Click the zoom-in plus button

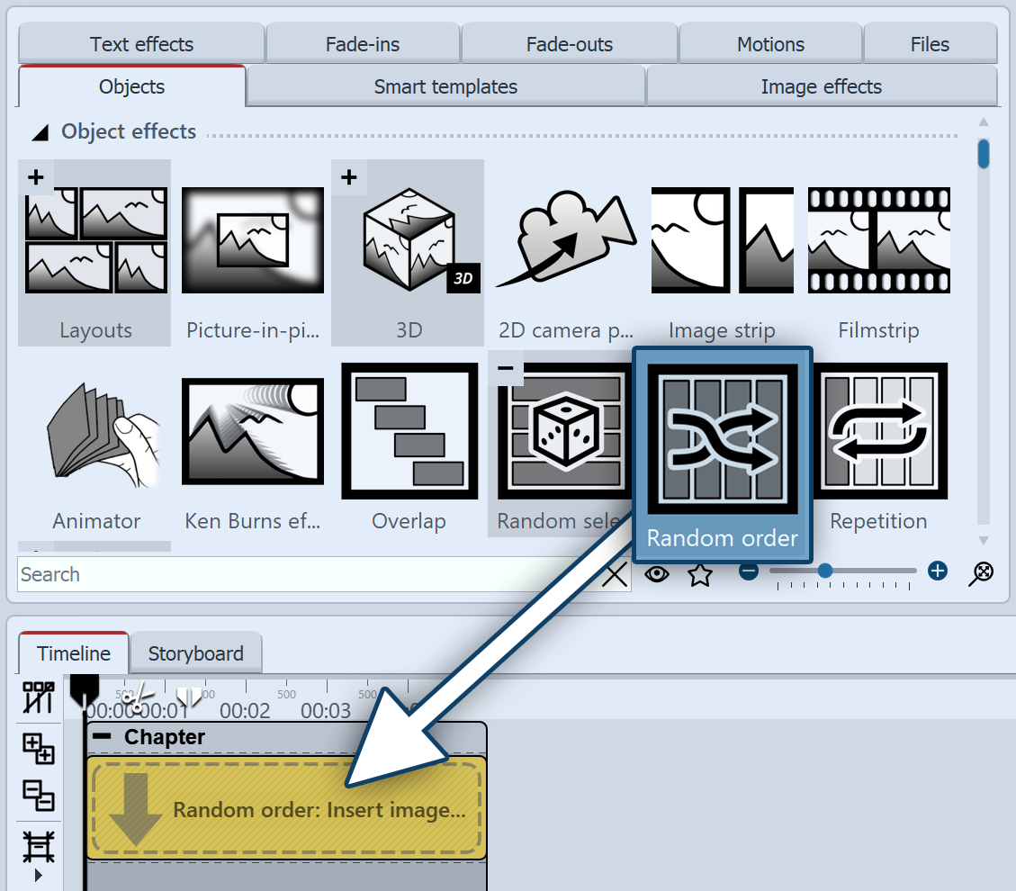pyautogui.click(x=938, y=571)
